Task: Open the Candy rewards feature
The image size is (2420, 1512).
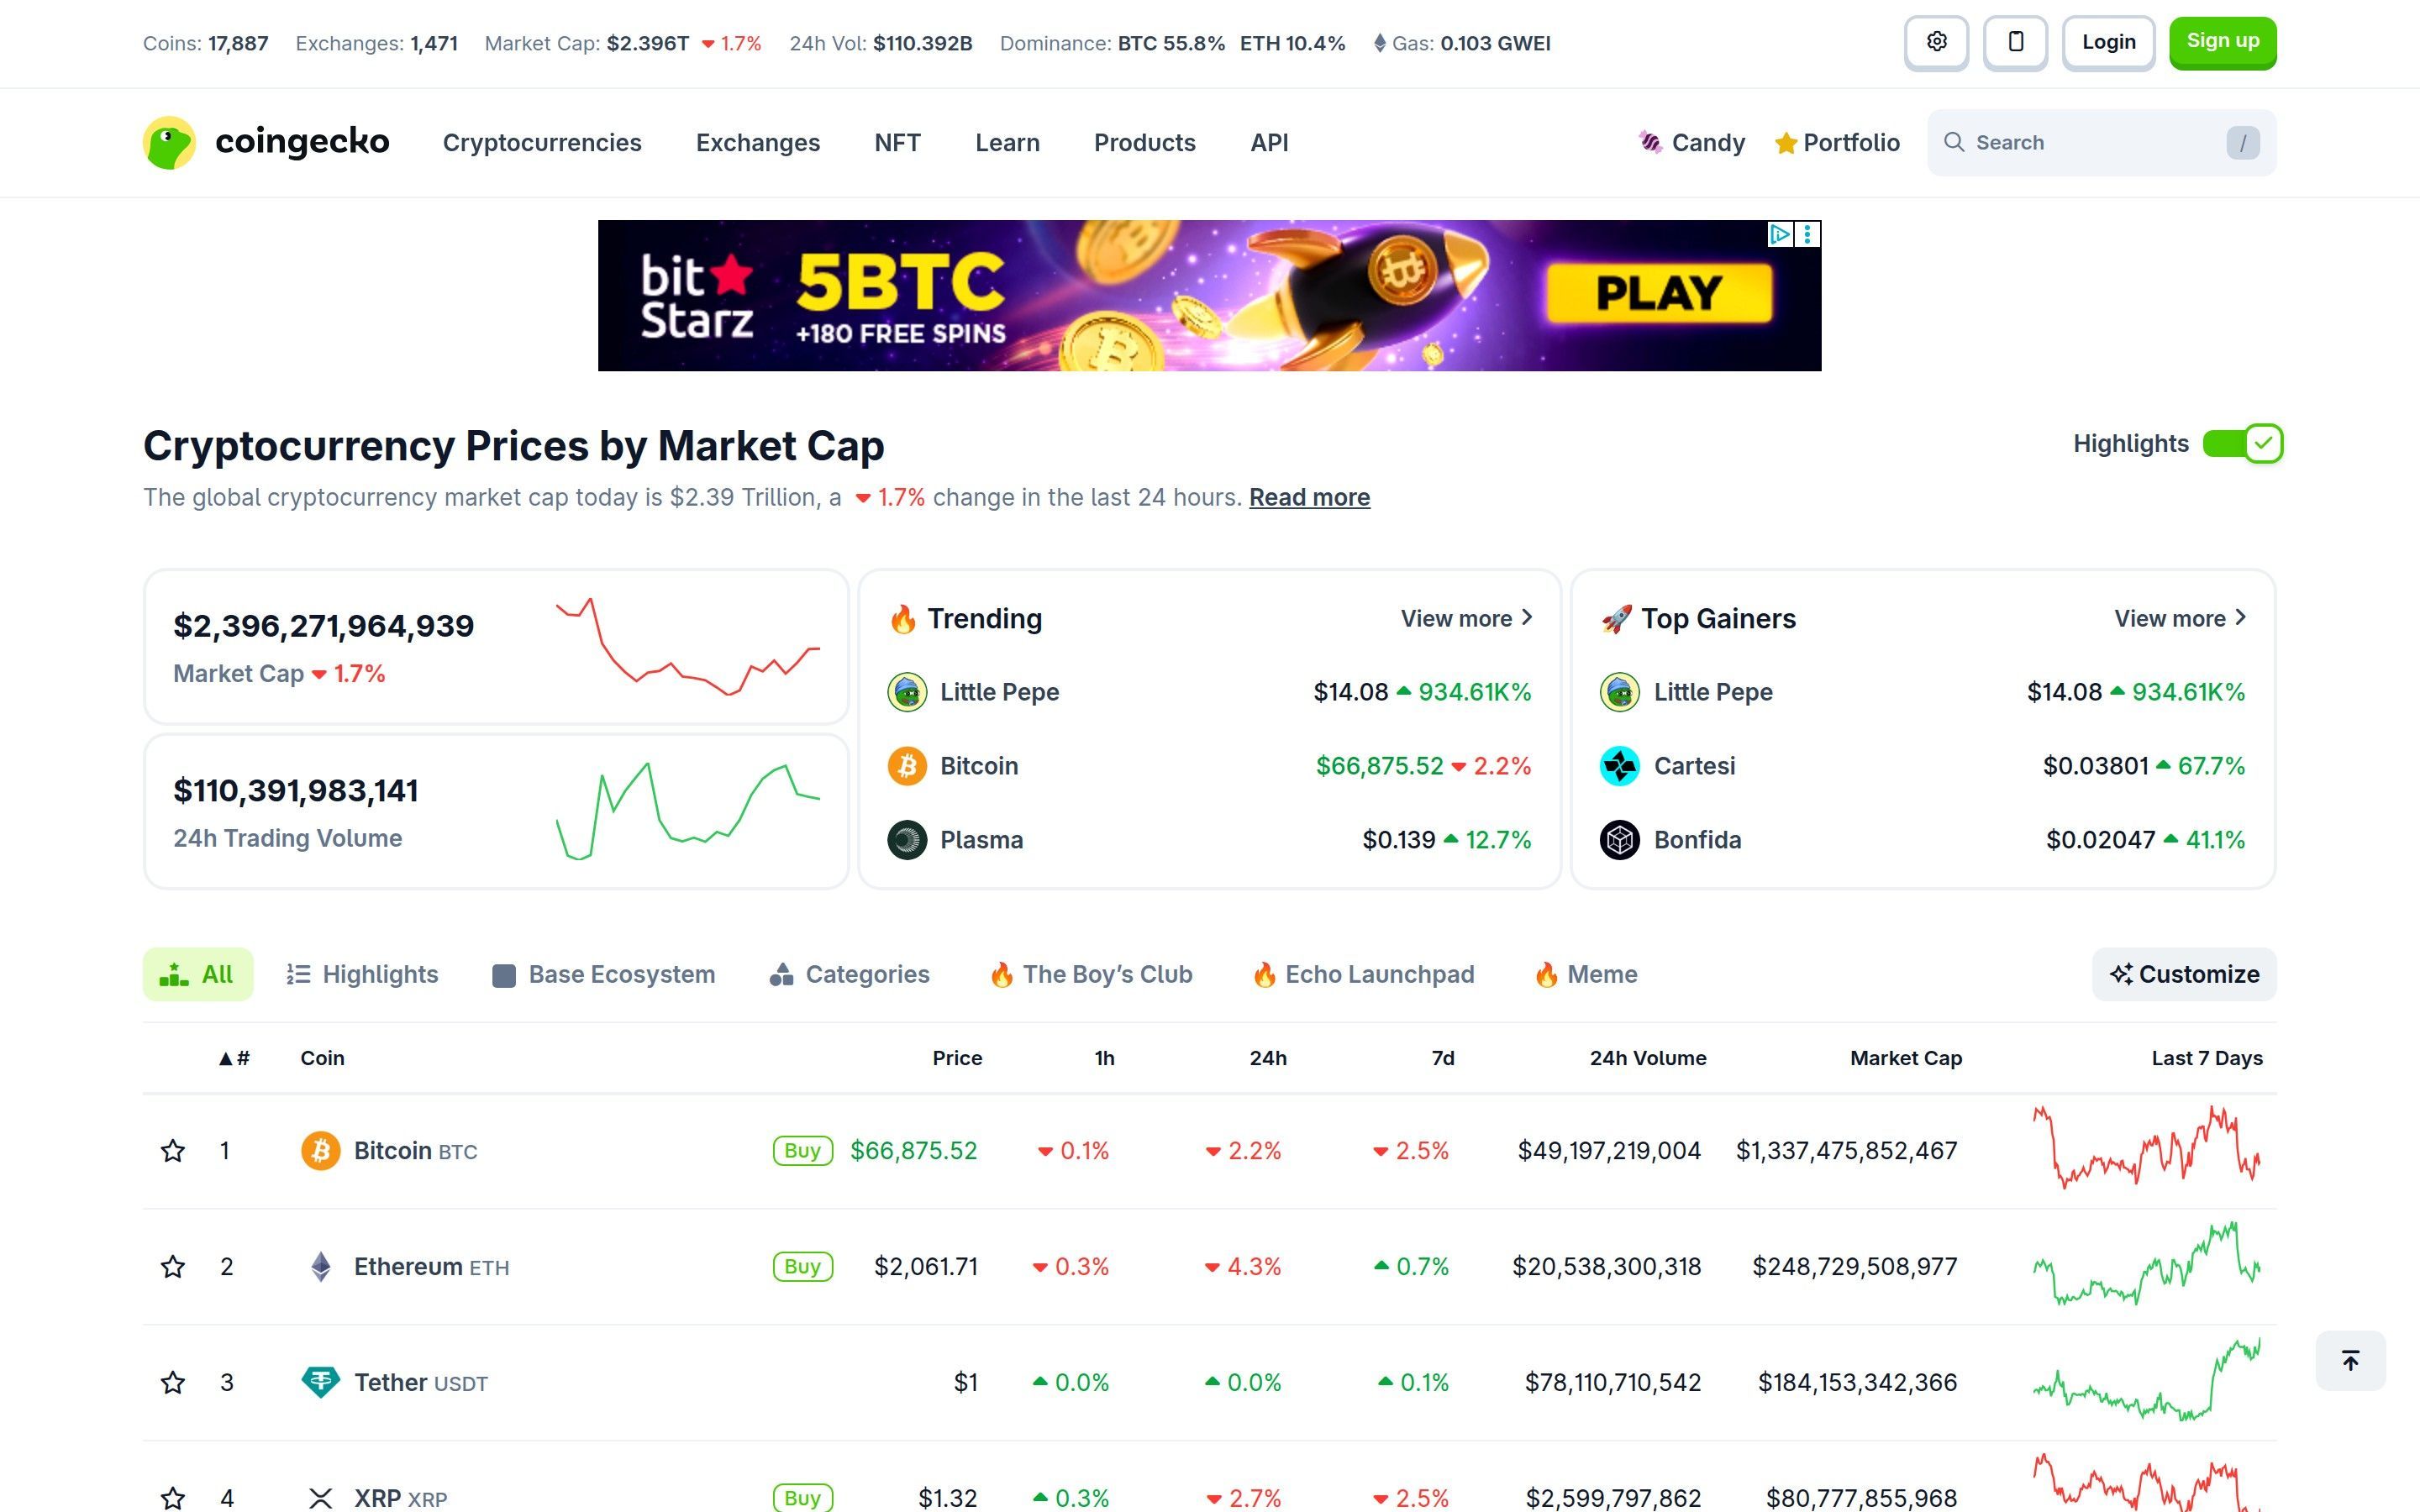Action: (x=1692, y=142)
